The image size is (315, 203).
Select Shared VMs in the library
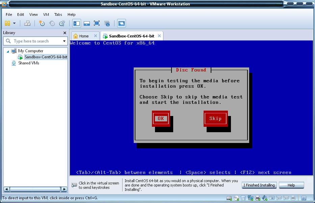[29, 63]
